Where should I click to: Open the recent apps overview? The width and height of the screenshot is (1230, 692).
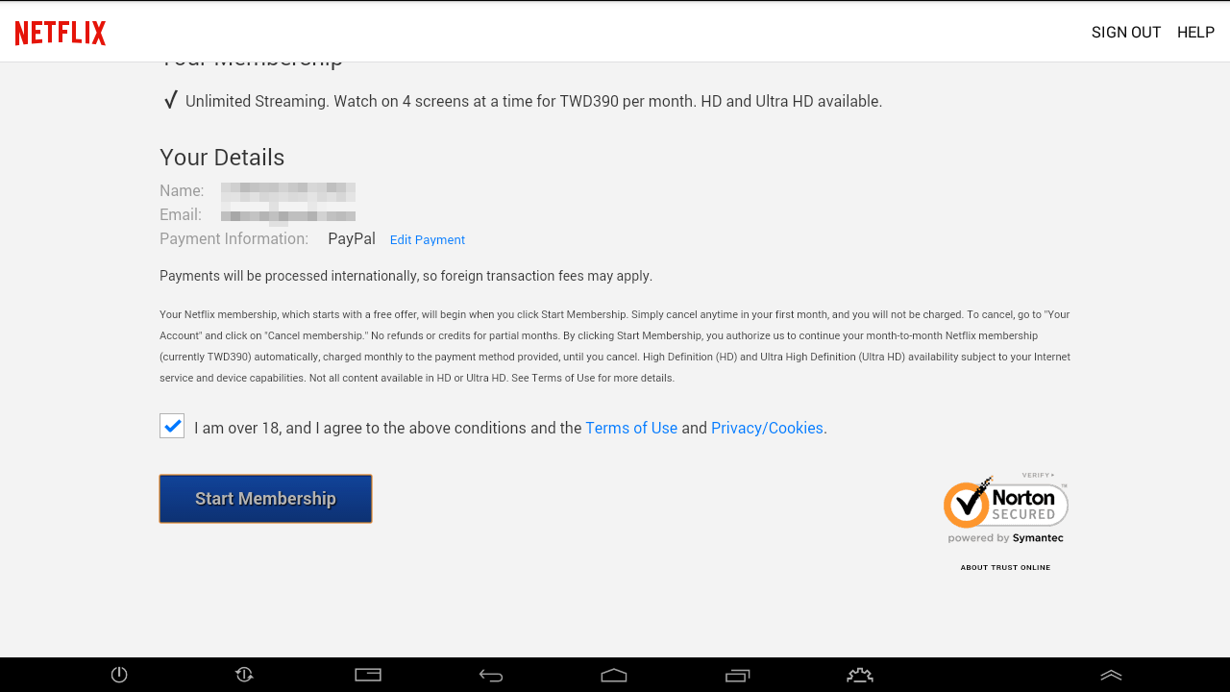tap(737, 676)
